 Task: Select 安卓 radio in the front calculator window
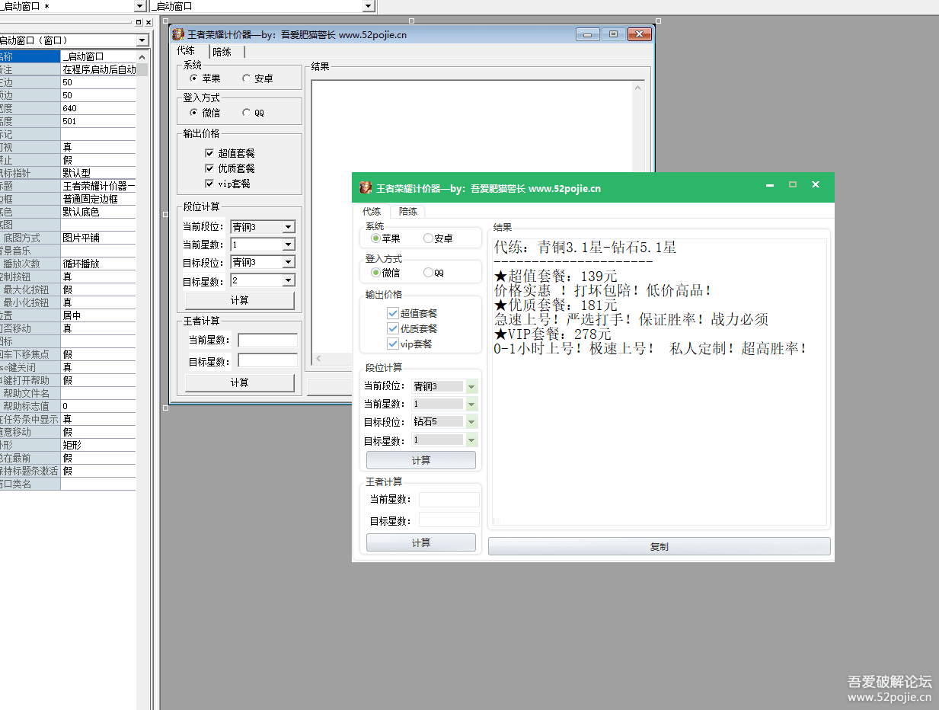click(x=438, y=238)
